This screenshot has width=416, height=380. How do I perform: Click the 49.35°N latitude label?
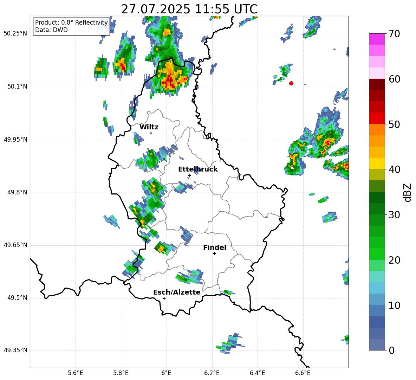[15, 350]
